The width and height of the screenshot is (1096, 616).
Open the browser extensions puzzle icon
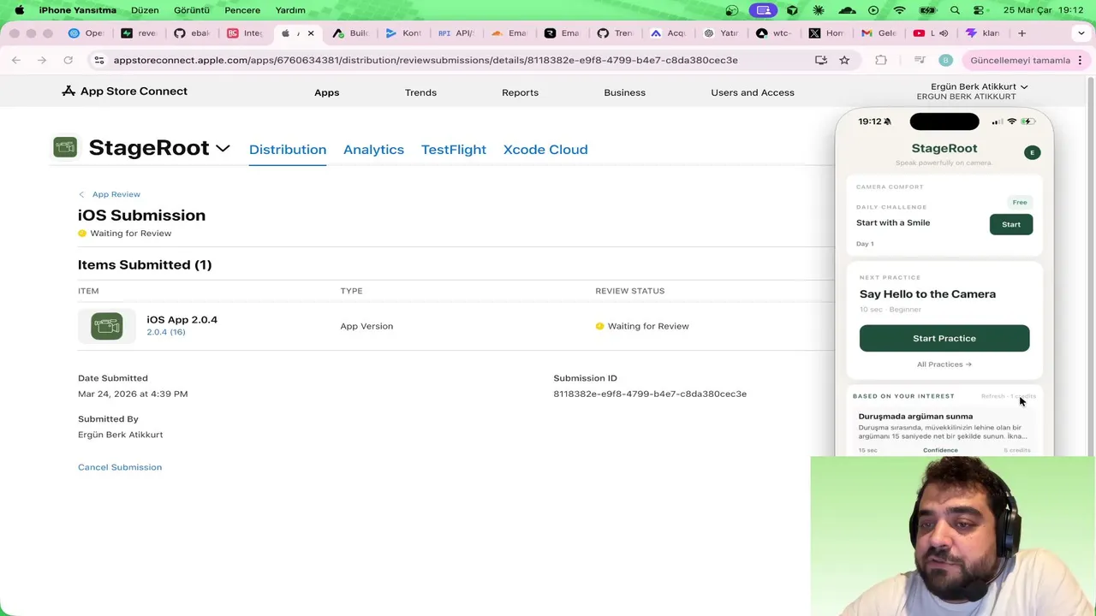click(x=880, y=60)
